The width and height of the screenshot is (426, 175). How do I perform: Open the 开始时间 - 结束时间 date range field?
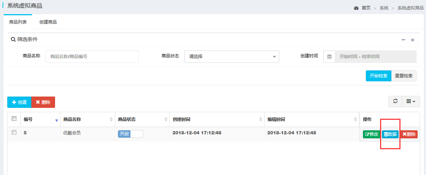(x=375, y=57)
